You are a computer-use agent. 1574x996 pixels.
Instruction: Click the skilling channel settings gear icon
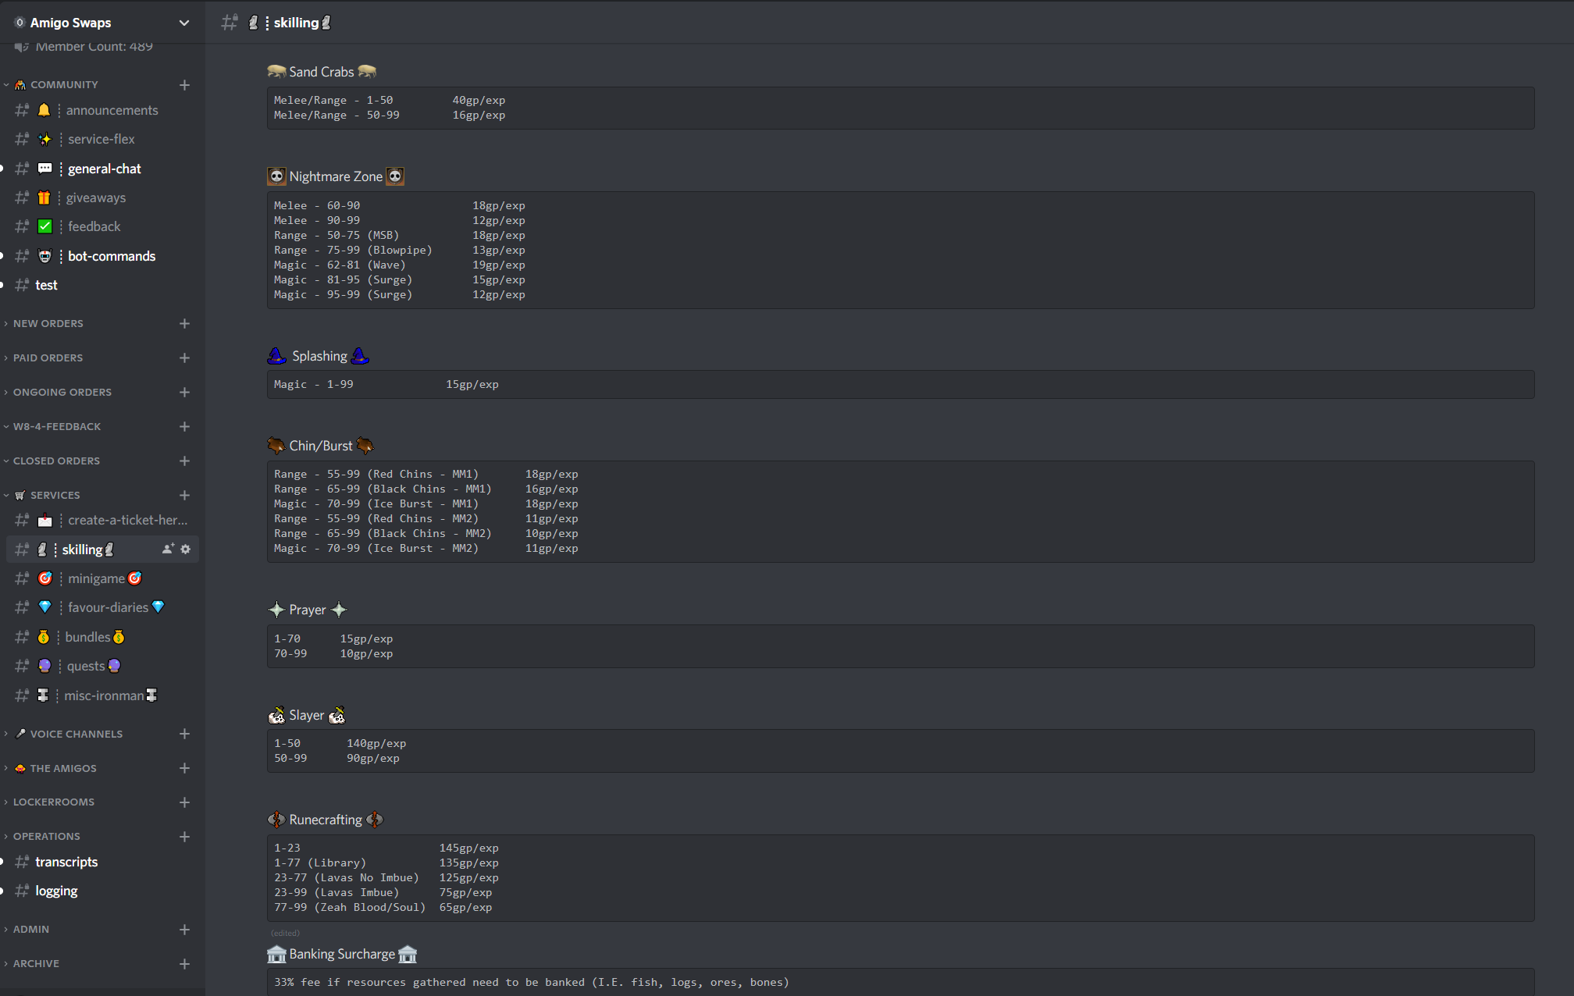click(185, 550)
